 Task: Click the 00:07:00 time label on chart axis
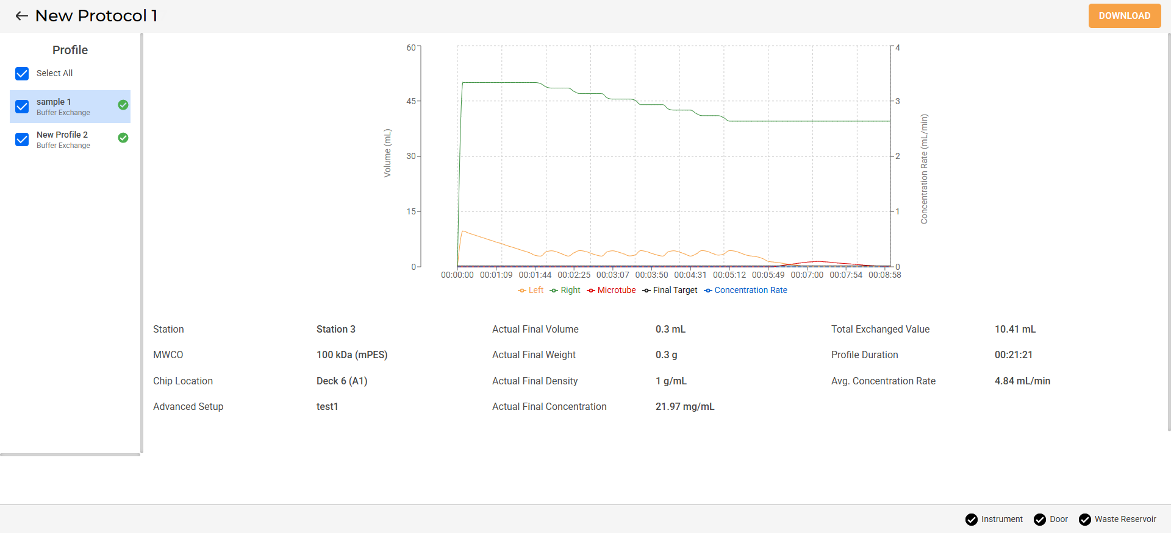click(x=807, y=275)
